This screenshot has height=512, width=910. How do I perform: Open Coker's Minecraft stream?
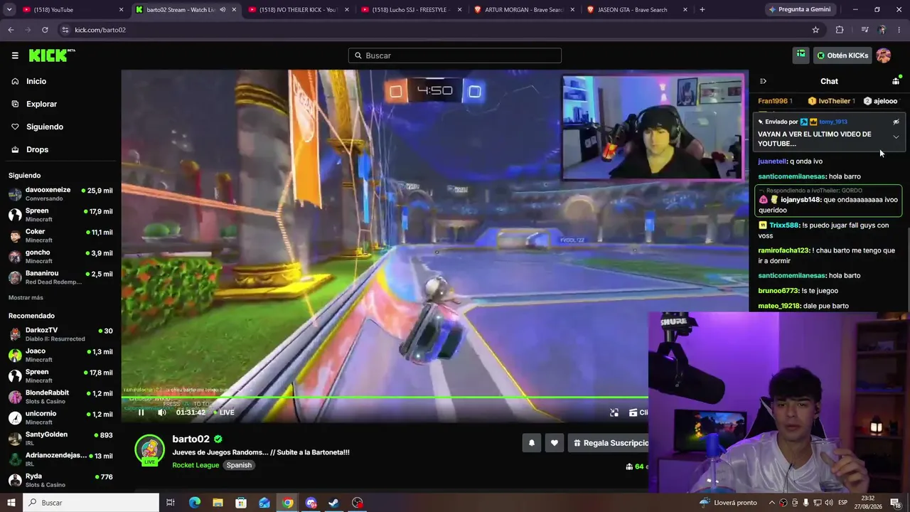(60, 235)
